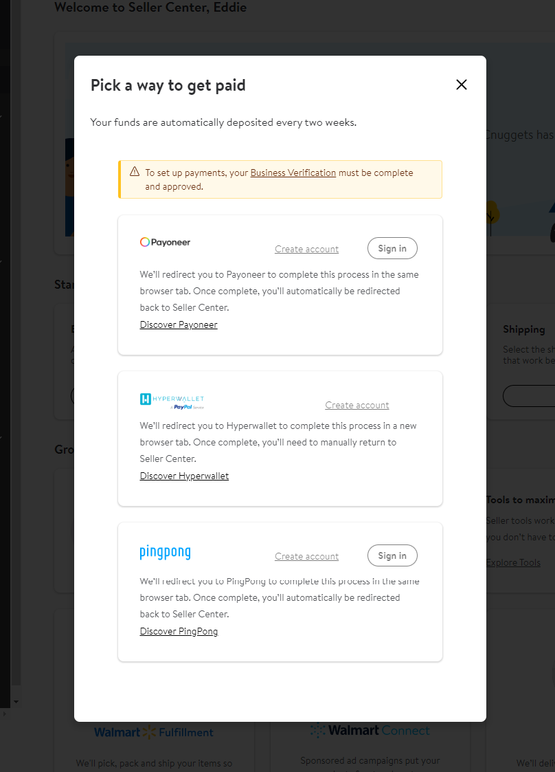Open Discover PingPong
The height and width of the screenshot is (772, 555).
click(179, 630)
